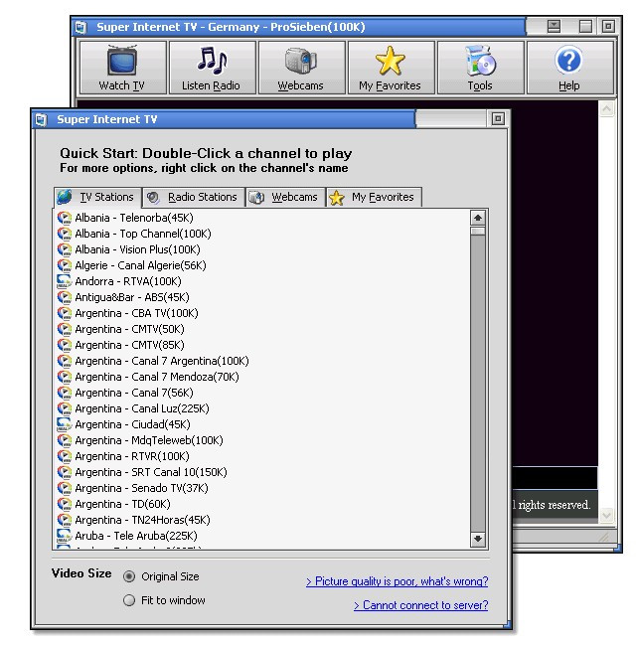
Task: Switch to the TV Stations tab
Action: tap(98, 197)
